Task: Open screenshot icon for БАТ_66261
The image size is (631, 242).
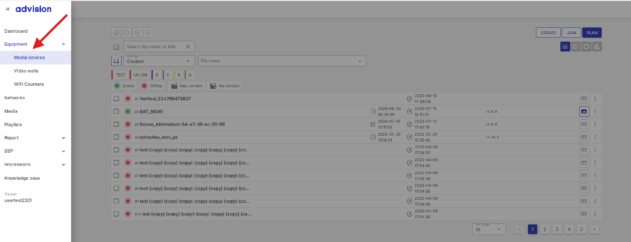Action: 584,112
